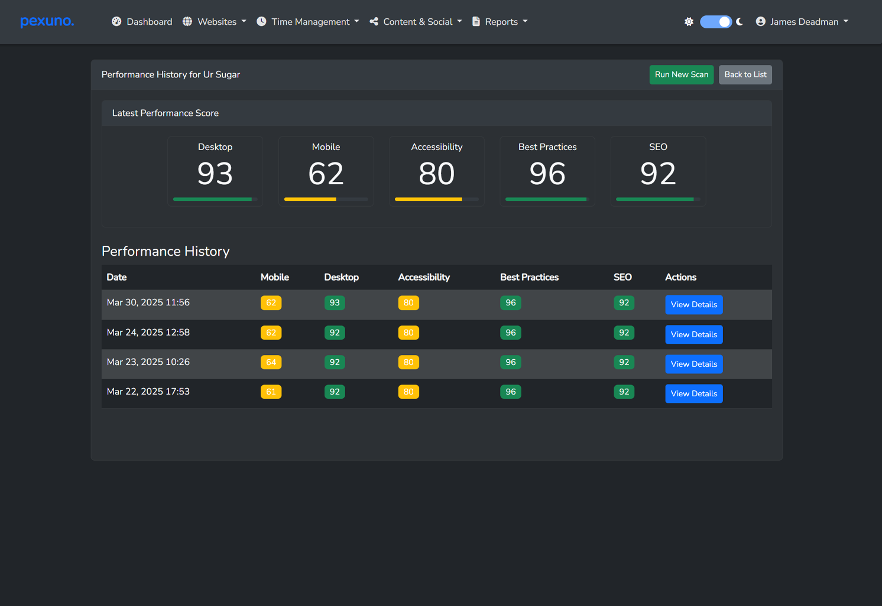
Task: Expand the Websites dropdown menu
Action: [215, 22]
